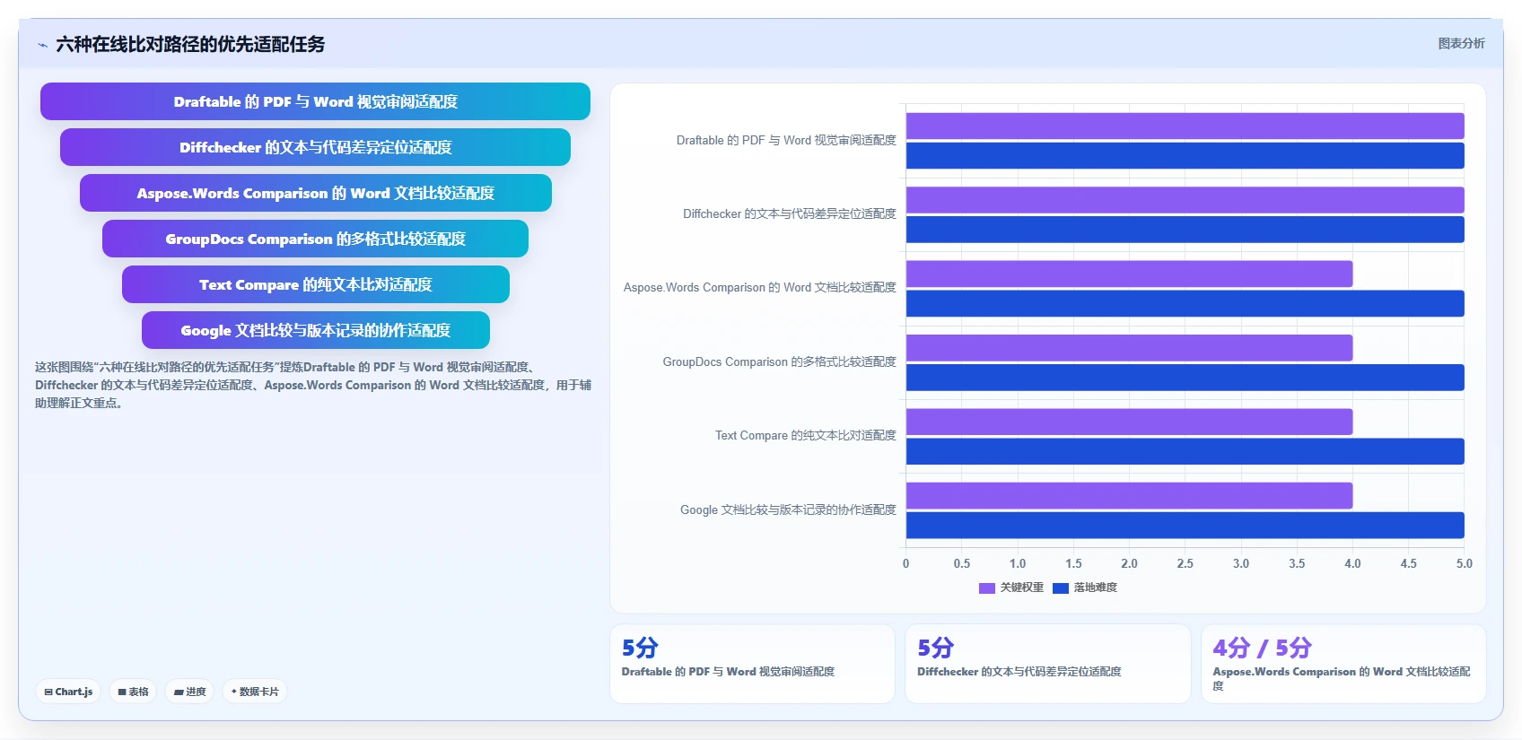Click the purple Draftable 关键权重 bar
The image size is (1522, 740).
pos(1185,126)
